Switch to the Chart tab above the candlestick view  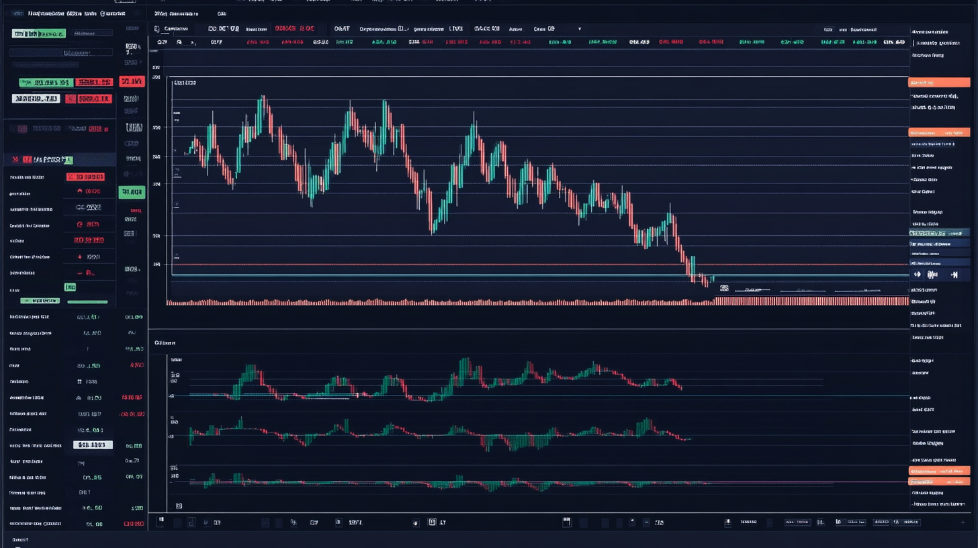tap(341, 29)
